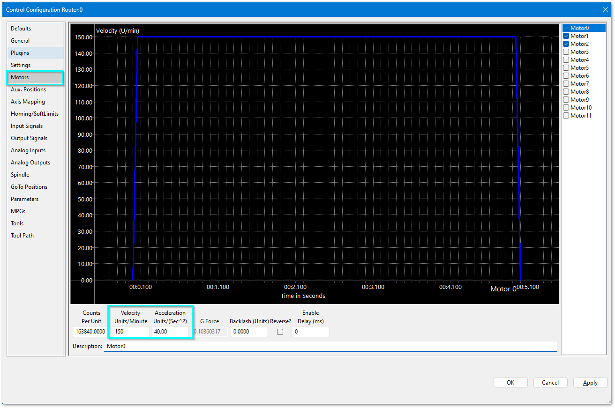Click the Backlash (Units) field
The image size is (615, 408).
coord(249,332)
